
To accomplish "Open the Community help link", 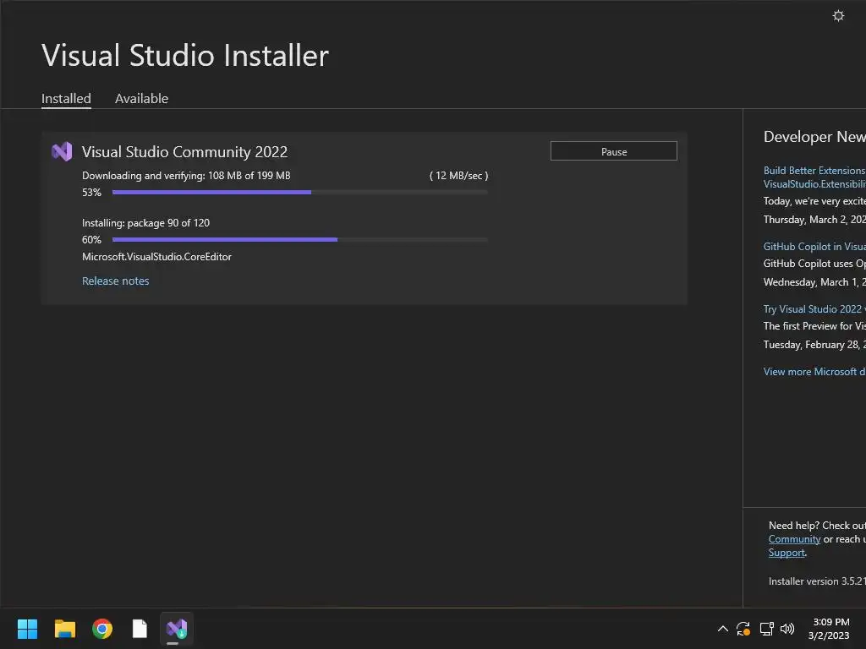I will (794, 539).
